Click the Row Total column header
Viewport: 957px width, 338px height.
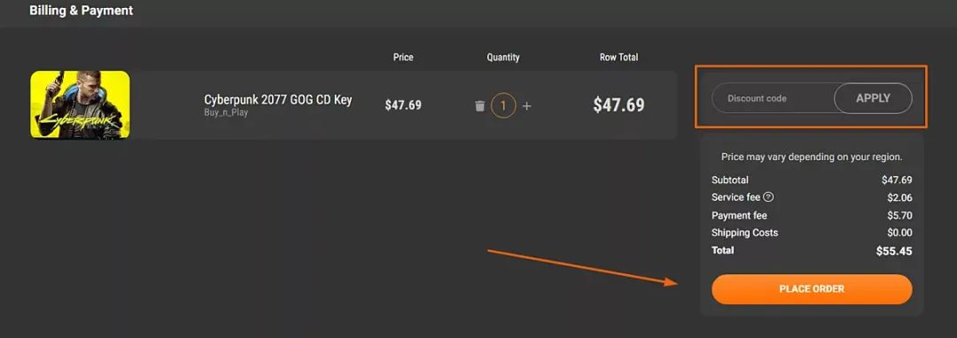click(619, 58)
